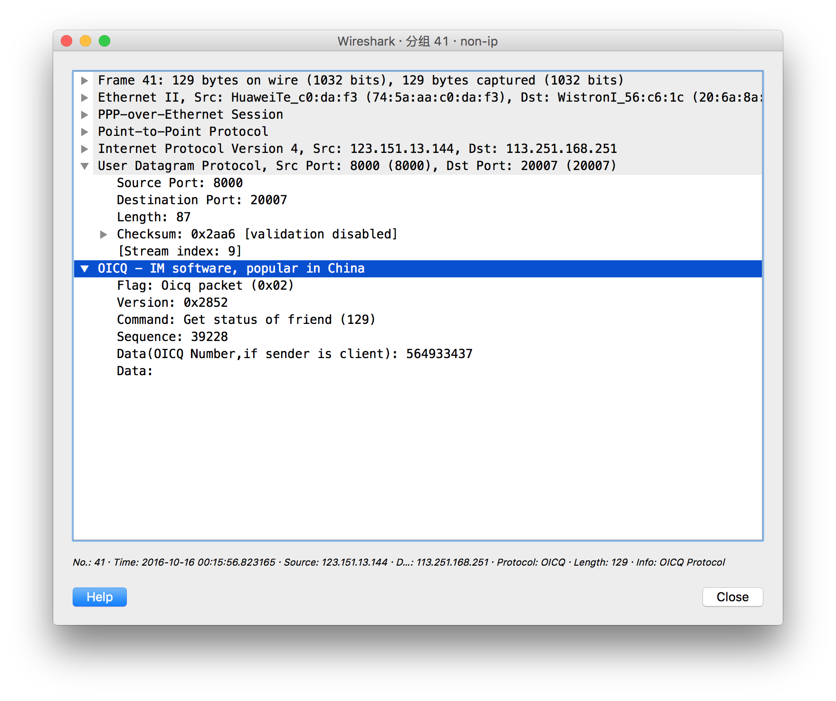Click the Close button
This screenshot has height=701, width=836.
pyautogui.click(x=732, y=597)
